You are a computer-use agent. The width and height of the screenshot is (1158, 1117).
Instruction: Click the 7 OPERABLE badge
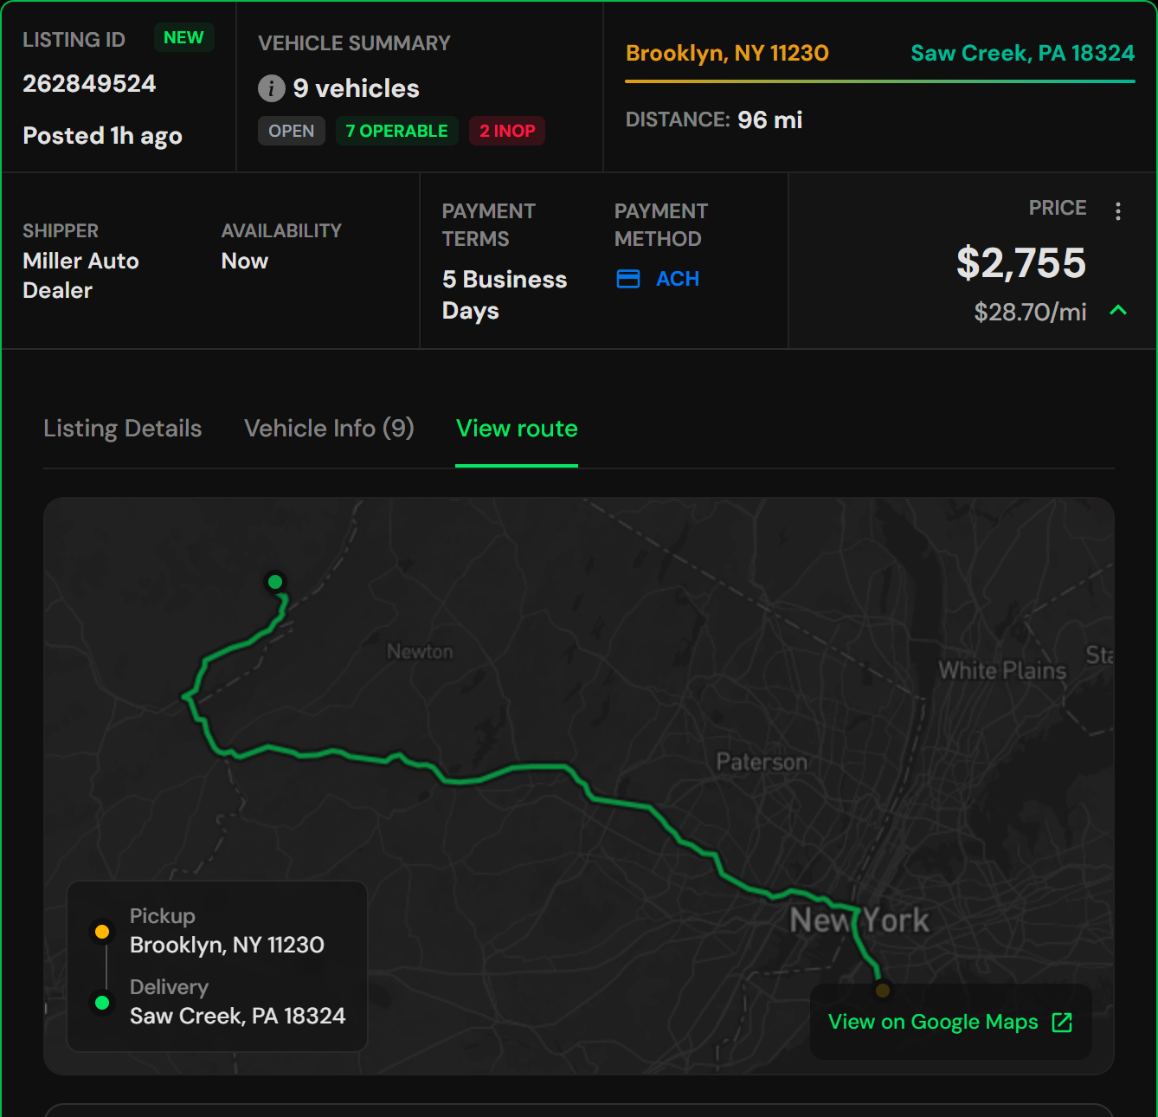(x=397, y=131)
